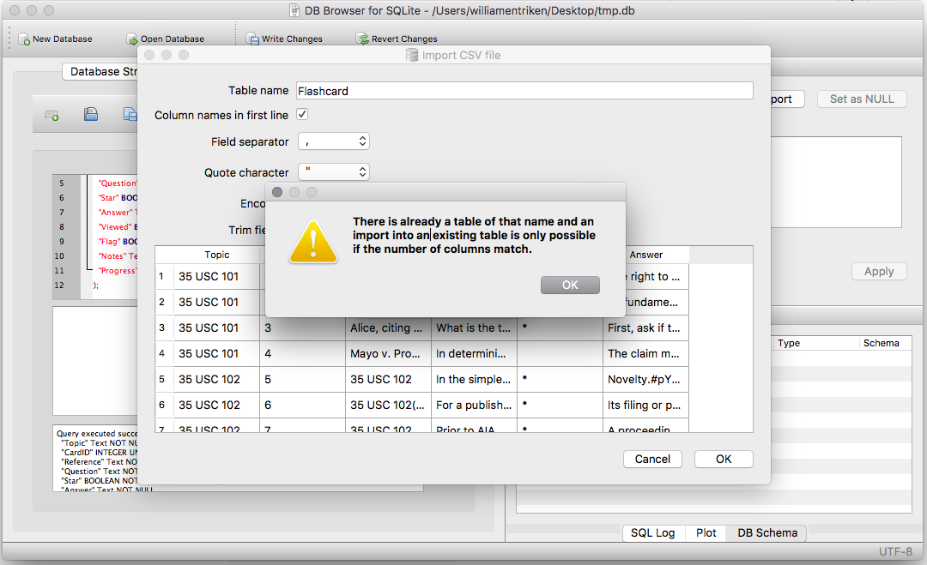Click the Apply button in main window
927x565 pixels.
879,272
